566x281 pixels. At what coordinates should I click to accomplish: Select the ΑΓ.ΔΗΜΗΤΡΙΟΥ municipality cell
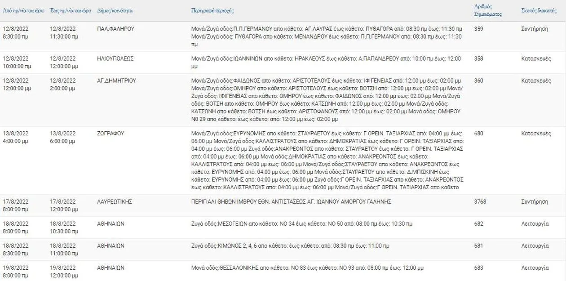point(116,80)
